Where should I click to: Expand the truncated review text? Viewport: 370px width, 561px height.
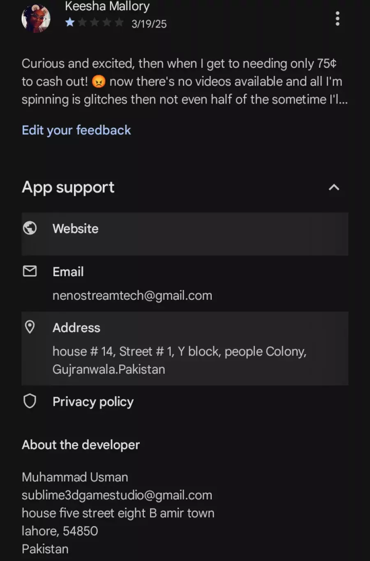[x=185, y=81]
